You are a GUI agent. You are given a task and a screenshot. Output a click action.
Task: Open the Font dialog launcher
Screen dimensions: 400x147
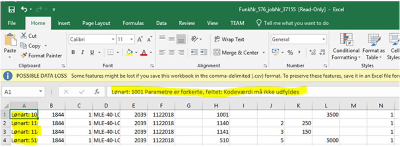pos(152,66)
